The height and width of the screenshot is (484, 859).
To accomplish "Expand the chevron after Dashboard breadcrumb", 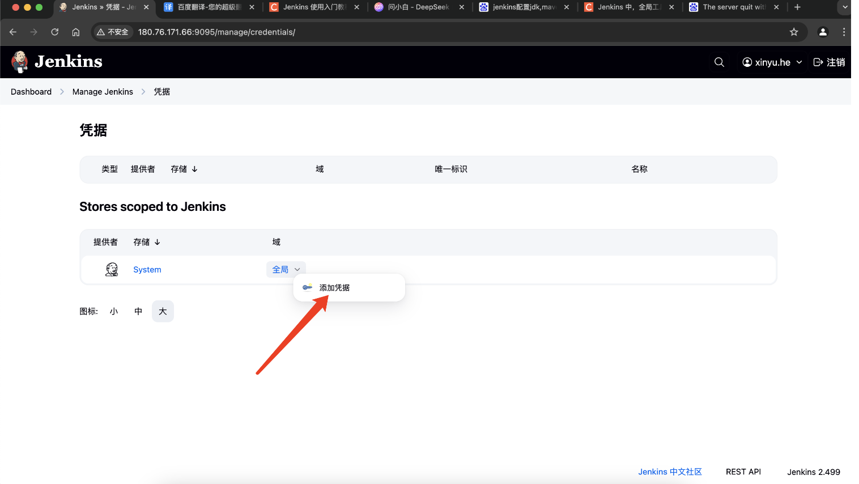I will point(62,92).
